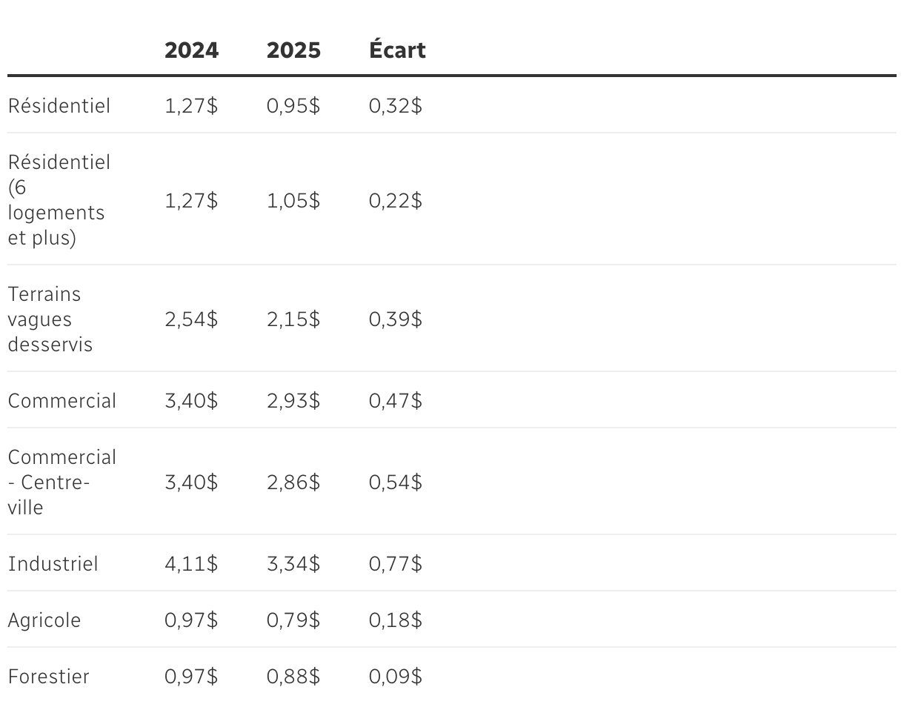
Task: Select the Terrains vagues desservis label
Action: 50,319
